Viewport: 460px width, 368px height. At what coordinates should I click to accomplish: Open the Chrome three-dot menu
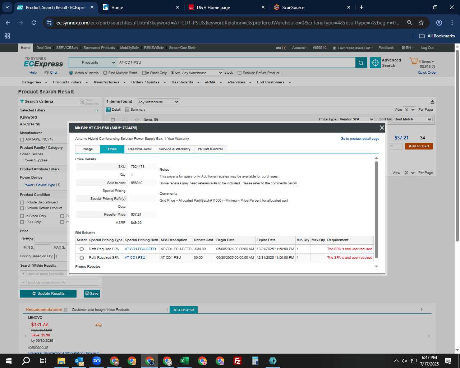point(452,23)
